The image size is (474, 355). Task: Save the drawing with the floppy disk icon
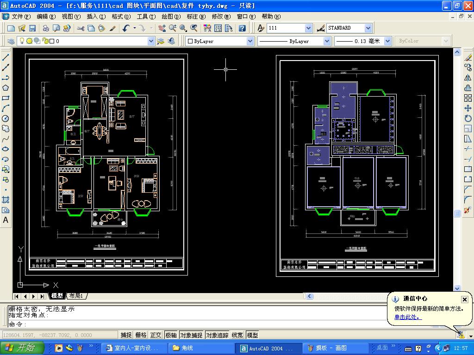[x=32, y=28]
